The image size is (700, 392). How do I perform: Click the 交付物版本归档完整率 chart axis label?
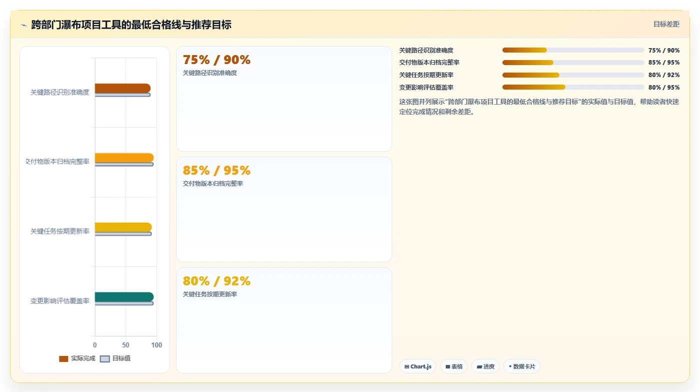click(58, 162)
